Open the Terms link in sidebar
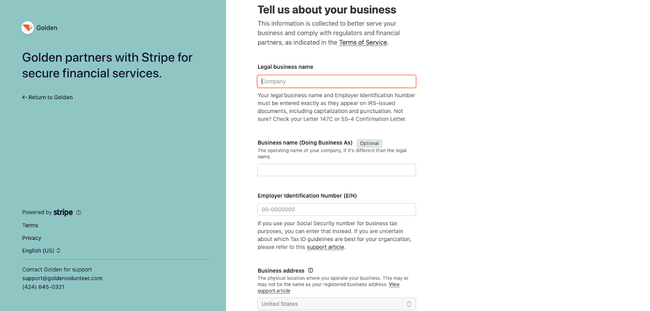 pos(30,225)
